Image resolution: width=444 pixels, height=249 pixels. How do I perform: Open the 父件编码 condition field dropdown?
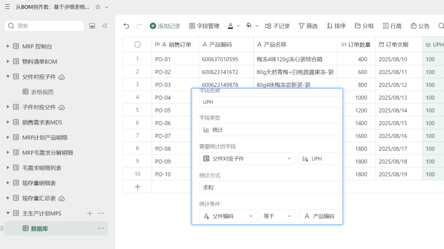coord(228,216)
